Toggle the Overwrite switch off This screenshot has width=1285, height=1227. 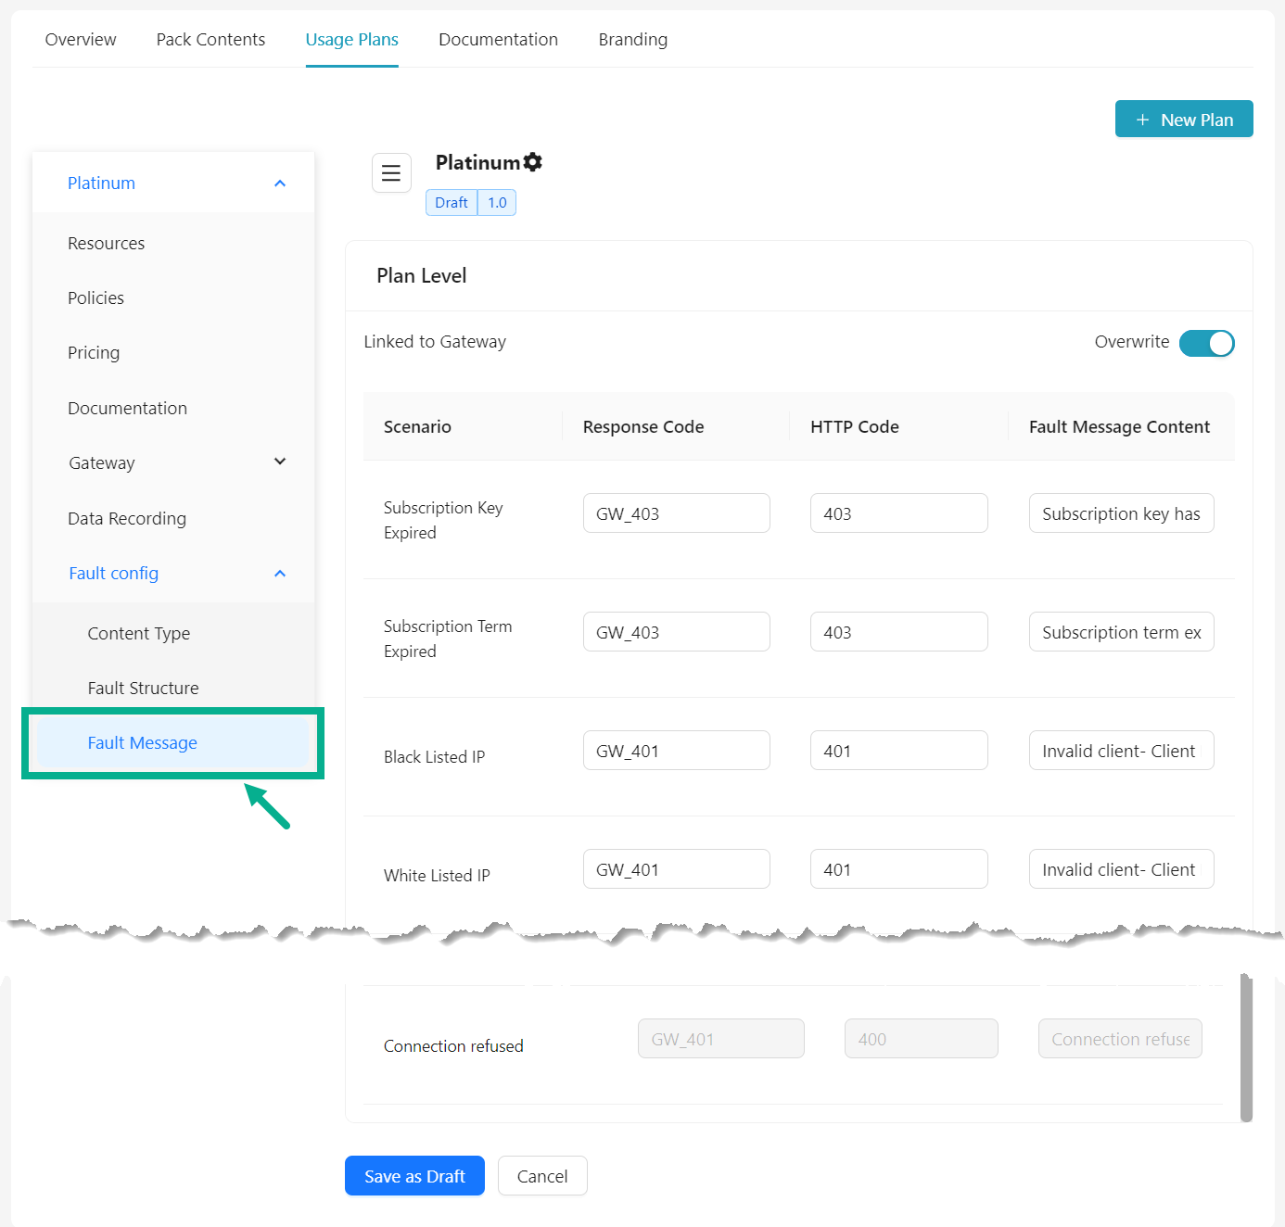coord(1205,343)
